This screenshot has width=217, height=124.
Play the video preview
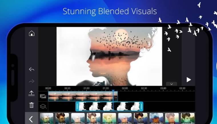188,80
